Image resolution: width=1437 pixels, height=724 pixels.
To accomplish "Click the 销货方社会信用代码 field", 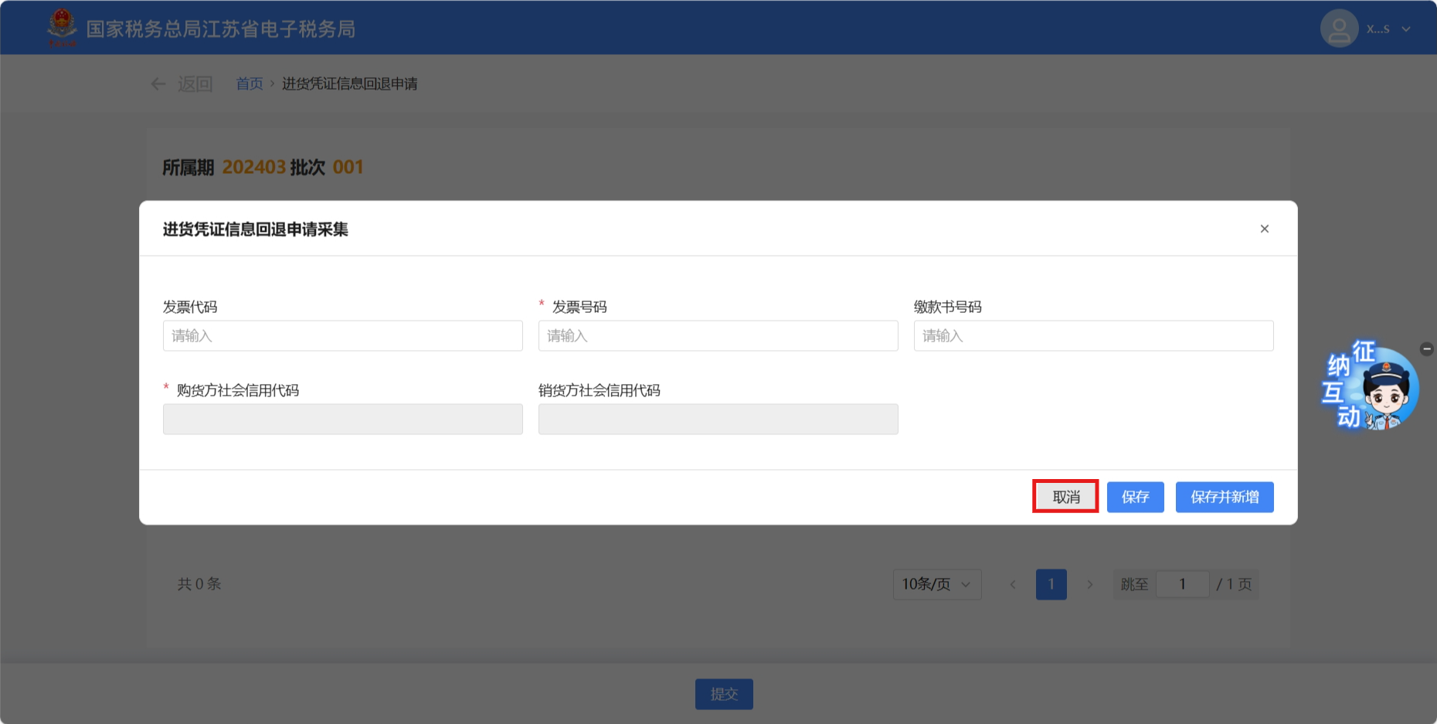I will tap(718, 420).
